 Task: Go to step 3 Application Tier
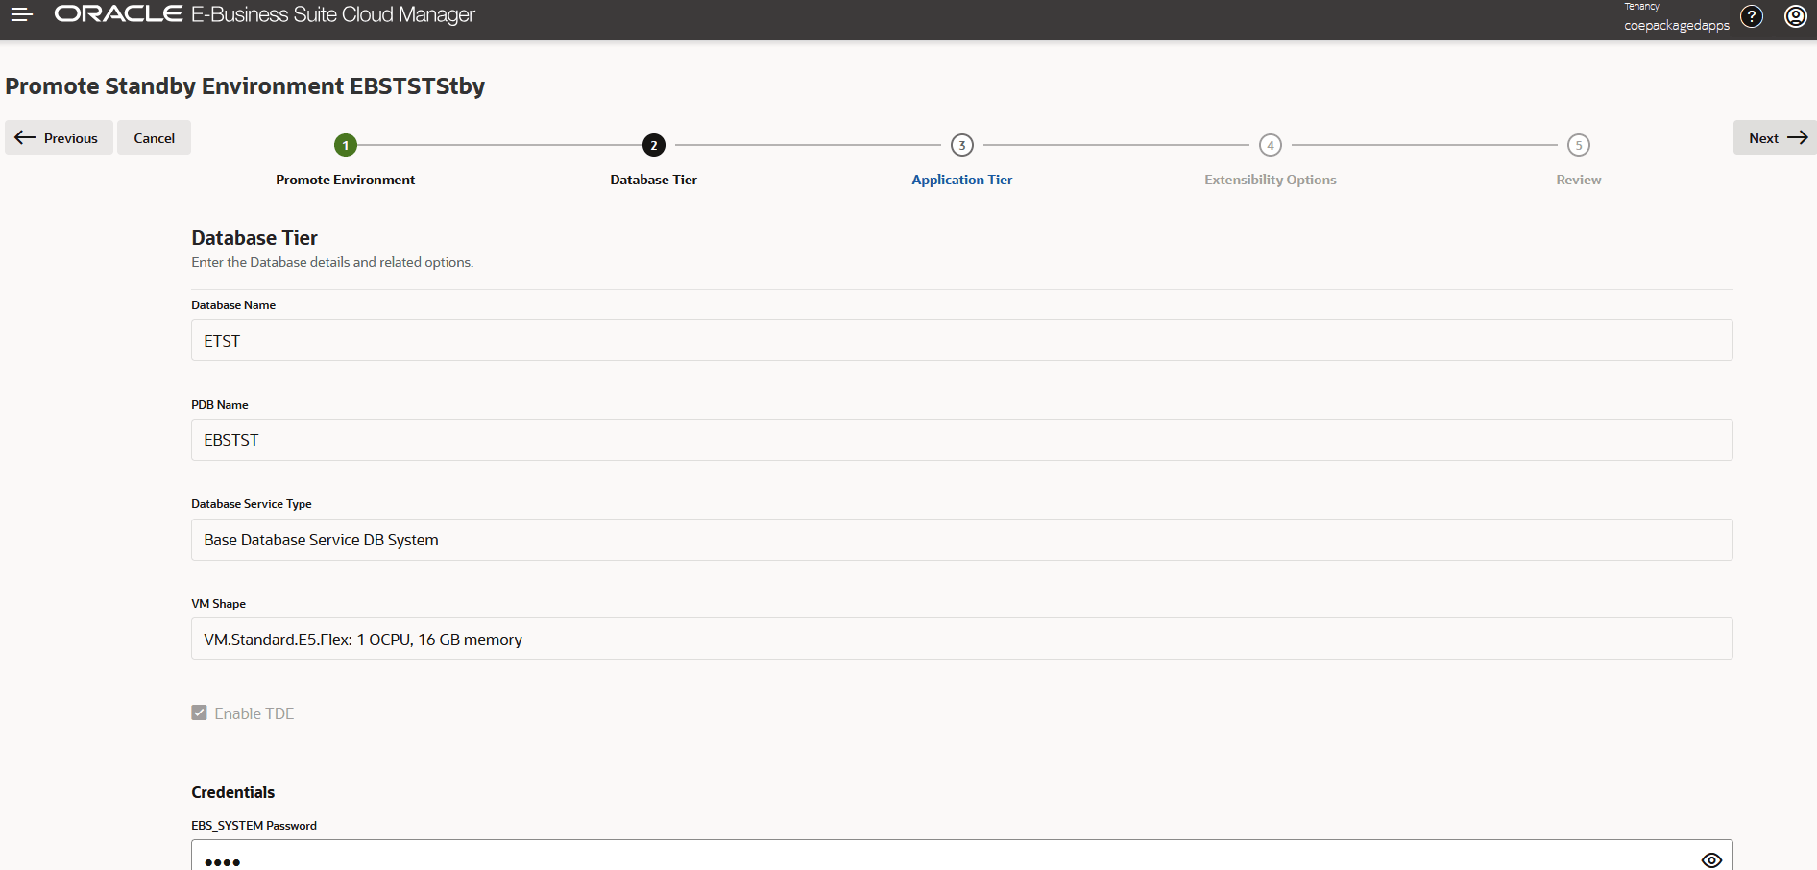[x=962, y=145]
